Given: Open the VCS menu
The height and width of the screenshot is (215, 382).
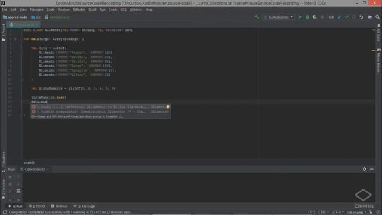Looking at the screenshot, I should click(x=124, y=10).
